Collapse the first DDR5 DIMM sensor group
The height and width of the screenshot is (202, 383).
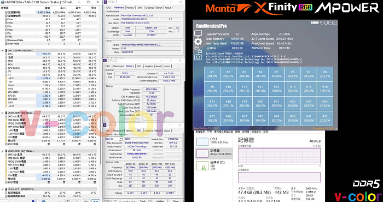point(3,113)
